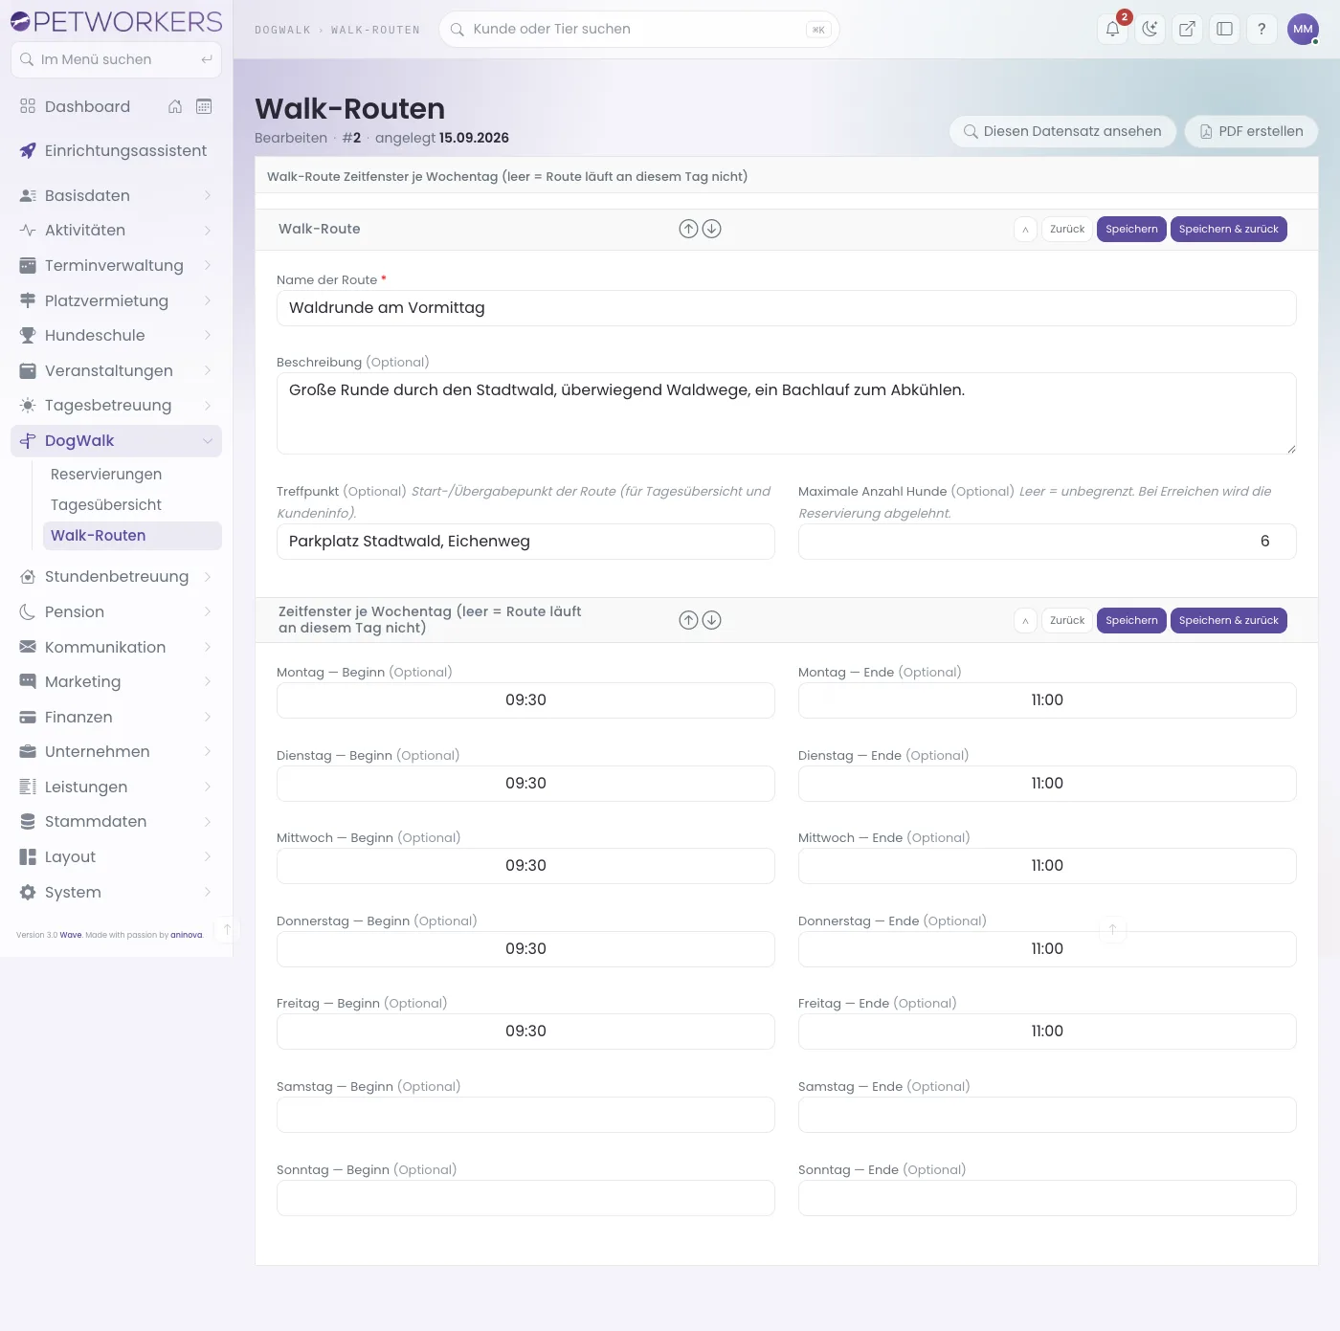Open Tagesübersicht submenu item

tap(106, 505)
